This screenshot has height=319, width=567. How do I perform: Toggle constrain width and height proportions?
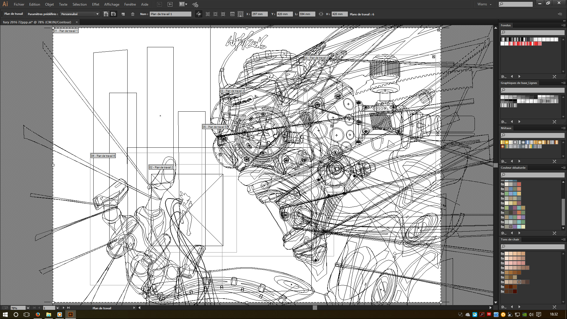click(321, 14)
